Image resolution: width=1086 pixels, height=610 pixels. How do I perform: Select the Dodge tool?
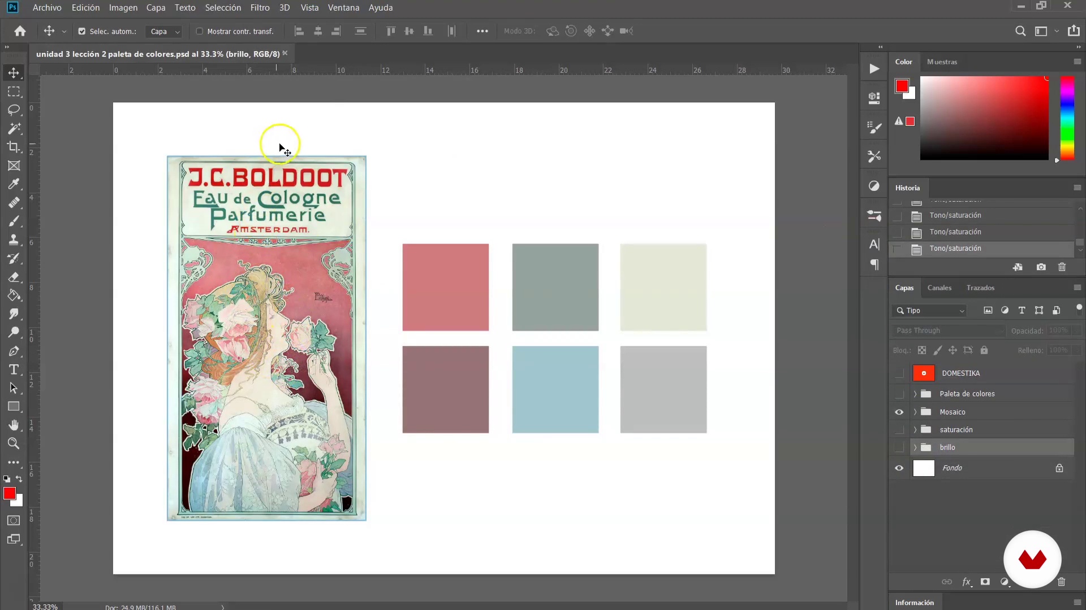click(x=14, y=332)
